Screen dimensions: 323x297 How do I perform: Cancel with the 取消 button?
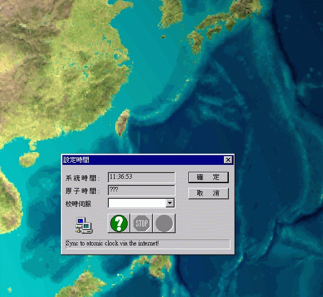[208, 193]
